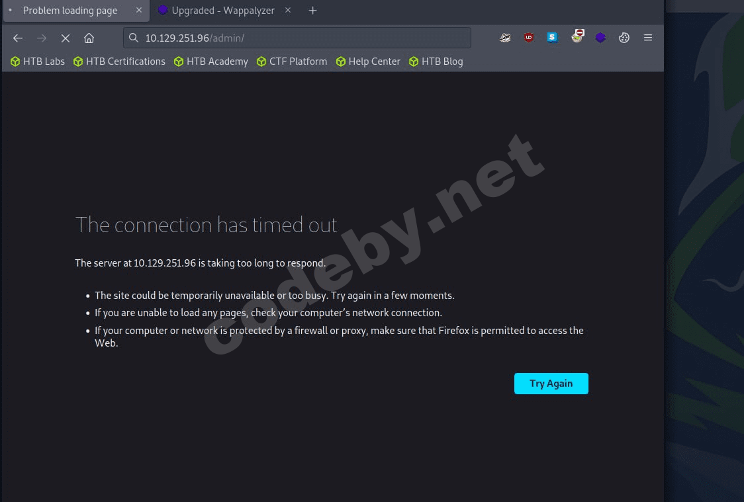Click the 'The connection has timed out' heading
The image size is (744, 502).
206,225
